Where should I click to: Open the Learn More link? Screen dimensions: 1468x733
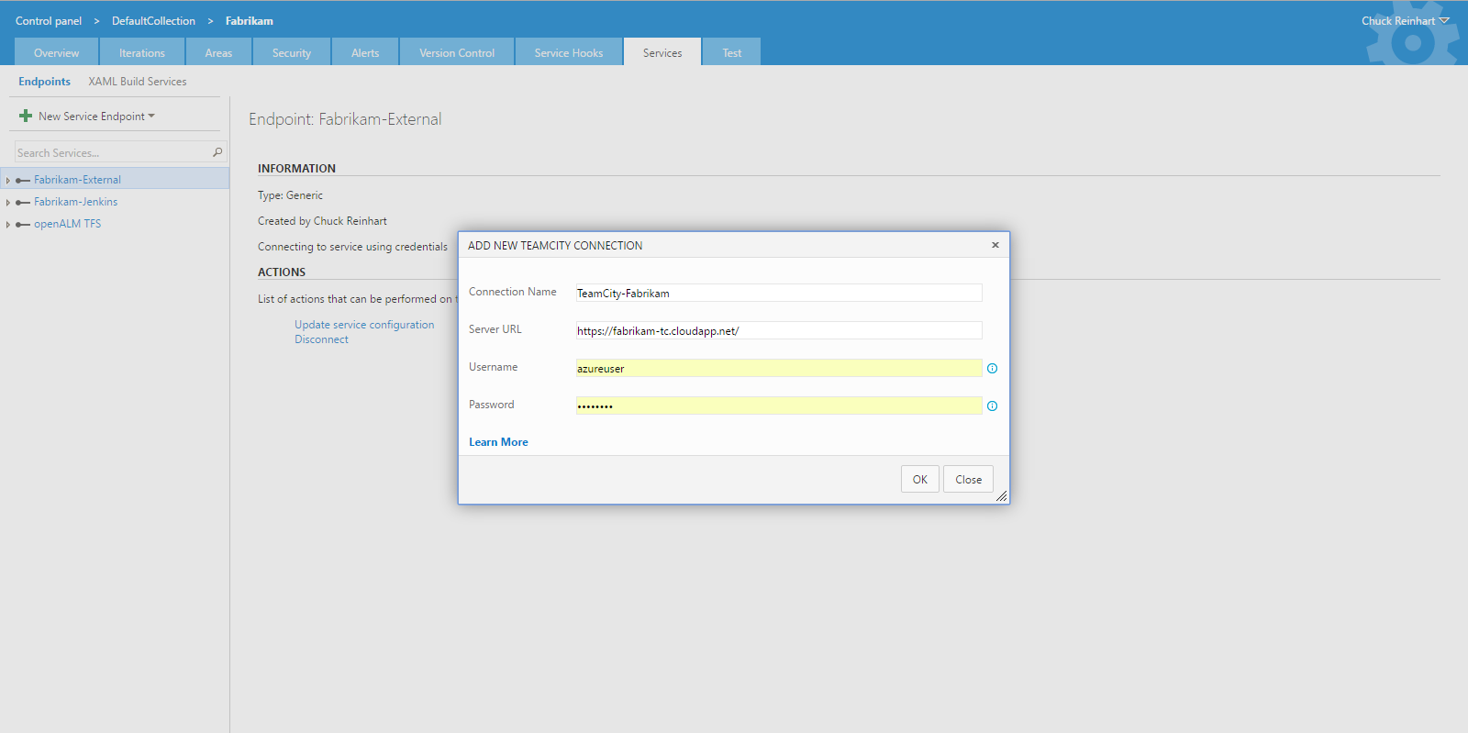click(x=498, y=441)
